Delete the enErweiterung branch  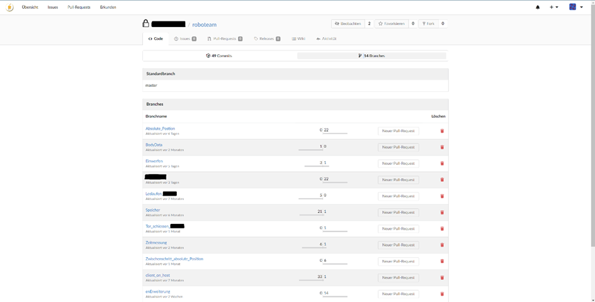click(x=442, y=294)
